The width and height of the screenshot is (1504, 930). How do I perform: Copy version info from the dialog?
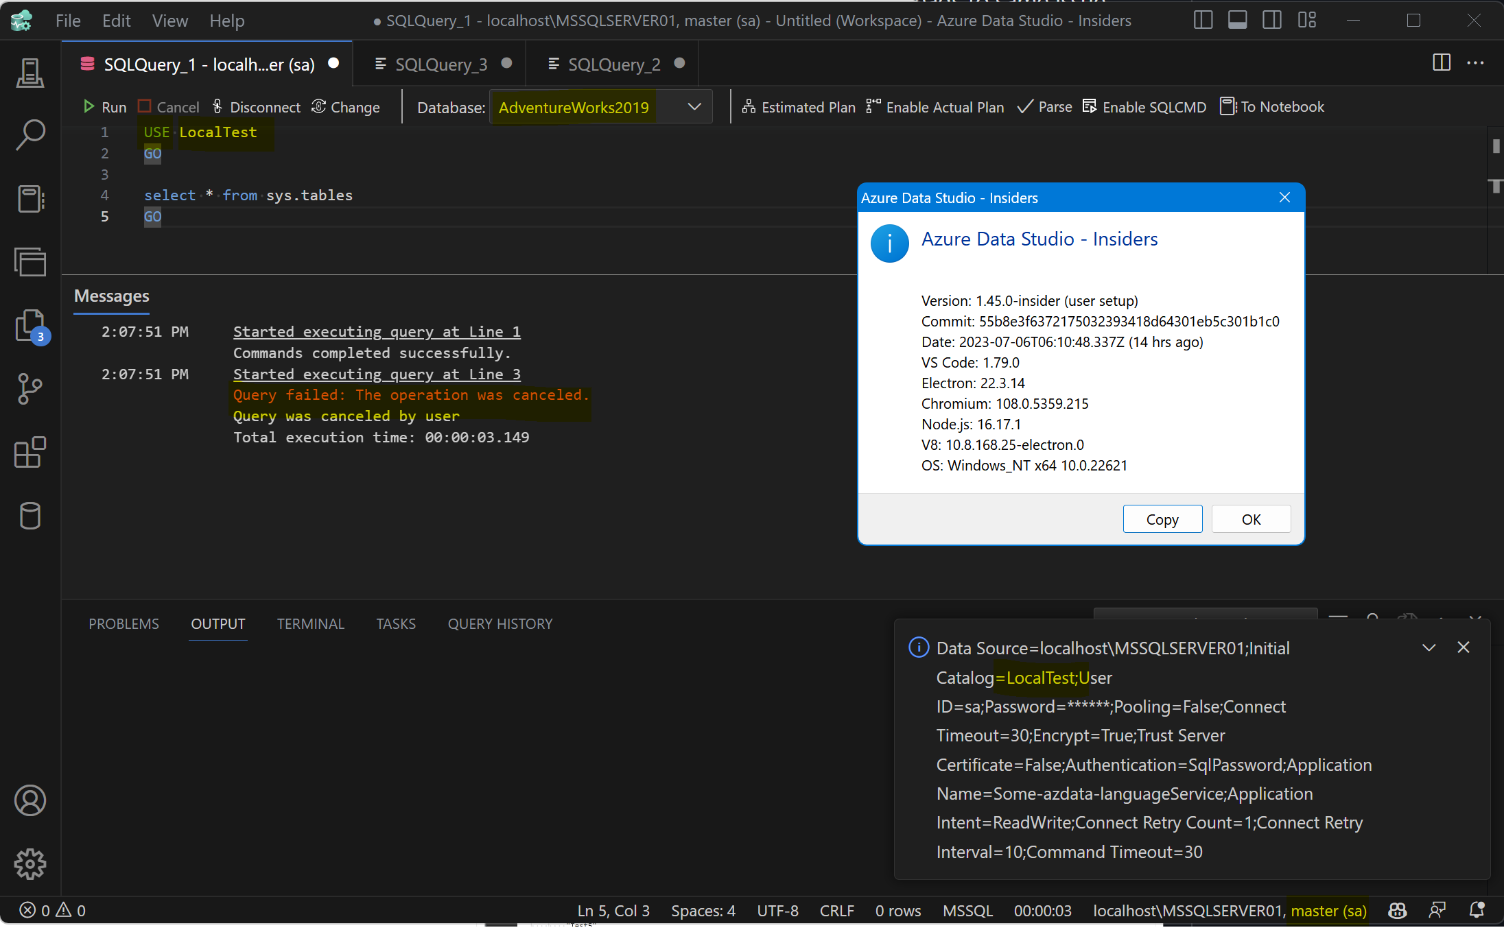coord(1162,519)
